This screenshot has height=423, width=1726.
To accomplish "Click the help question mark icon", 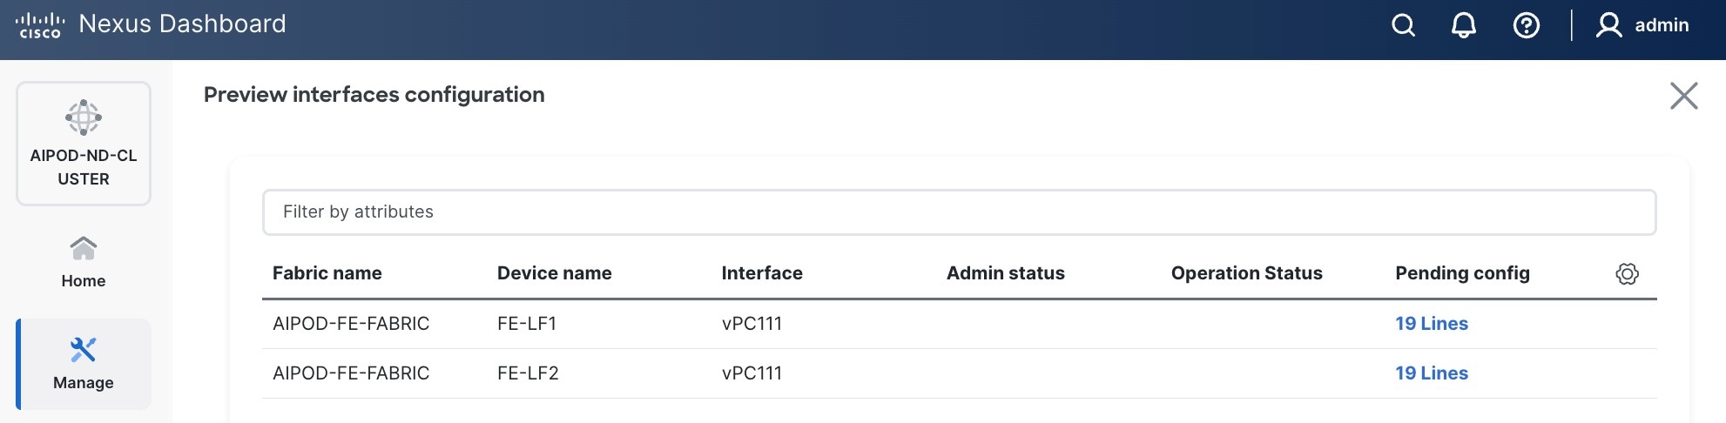I will click(1526, 25).
